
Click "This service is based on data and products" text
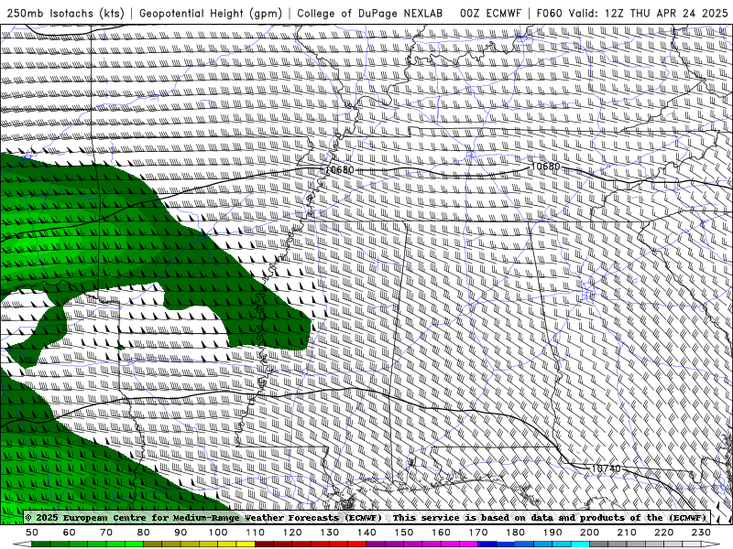pyautogui.click(x=510, y=518)
